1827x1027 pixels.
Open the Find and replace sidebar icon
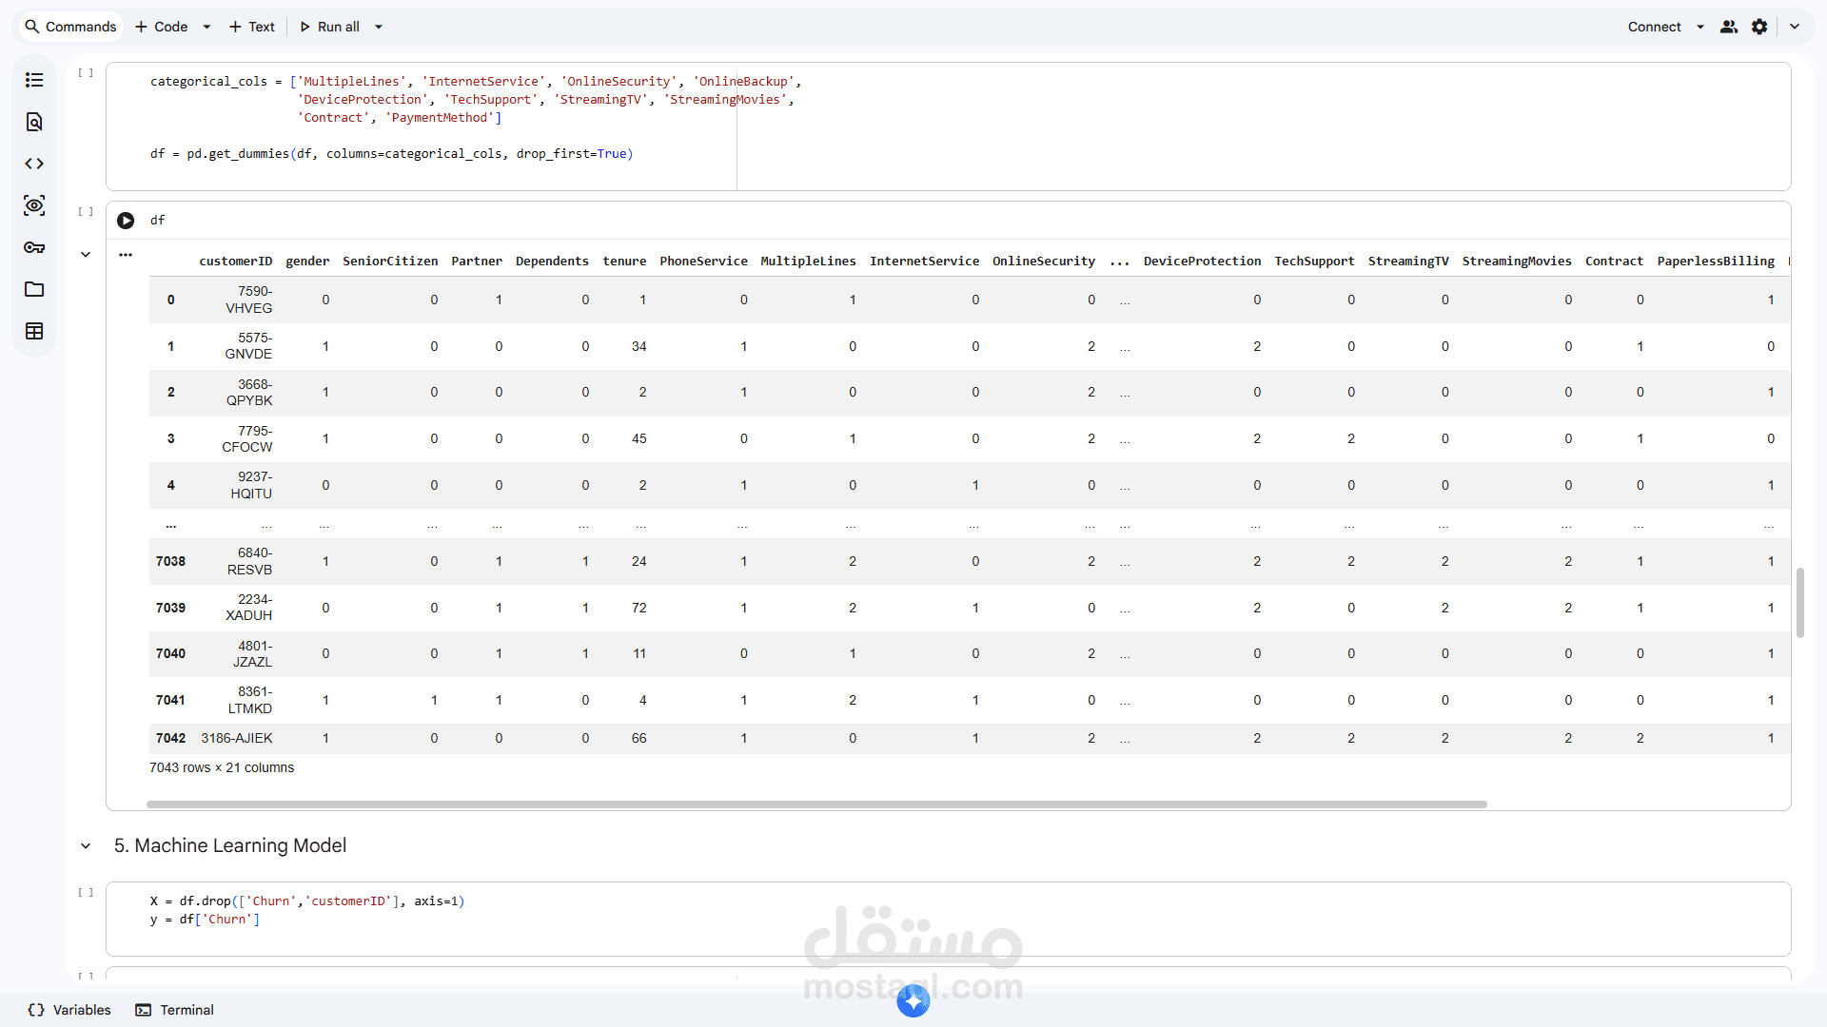[x=34, y=122]
